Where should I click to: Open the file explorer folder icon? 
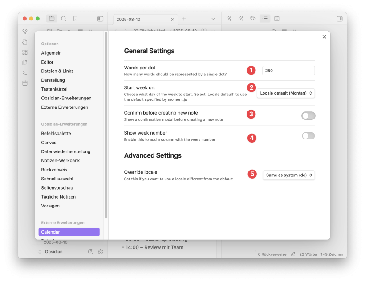52,19
